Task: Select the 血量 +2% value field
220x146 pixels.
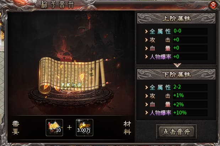Action: [190, 104]
